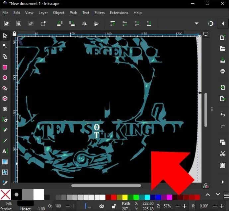Cut the selection with scissors icon
The image size is (229, 211).
[223, 154]
